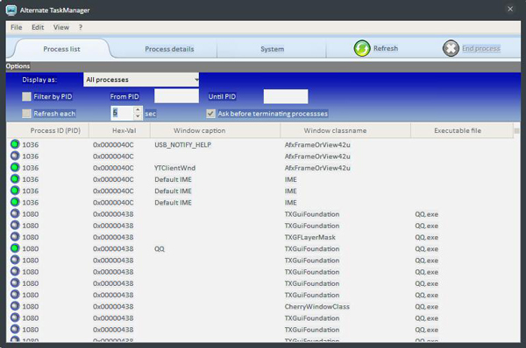Click the Alternate TaskManager app icon
This screenshot has width=526, height=348.
(x=11, y=10)
